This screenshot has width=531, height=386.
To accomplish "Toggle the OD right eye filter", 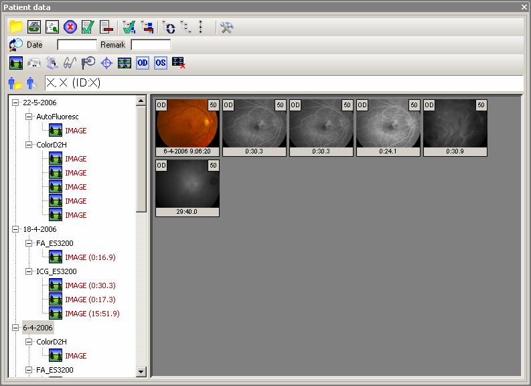I will [142, 63].
